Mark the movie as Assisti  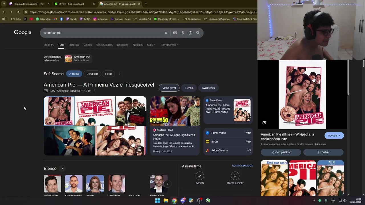tap(200, 176)
